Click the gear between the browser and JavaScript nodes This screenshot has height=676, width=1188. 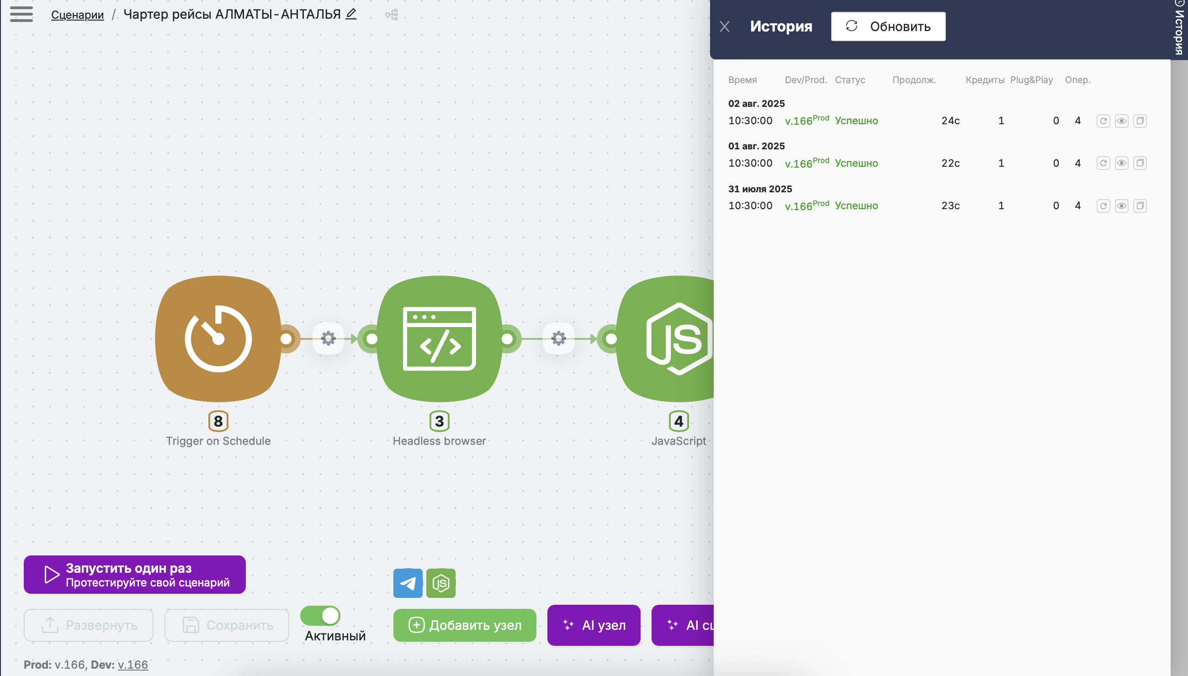[558, 338]
